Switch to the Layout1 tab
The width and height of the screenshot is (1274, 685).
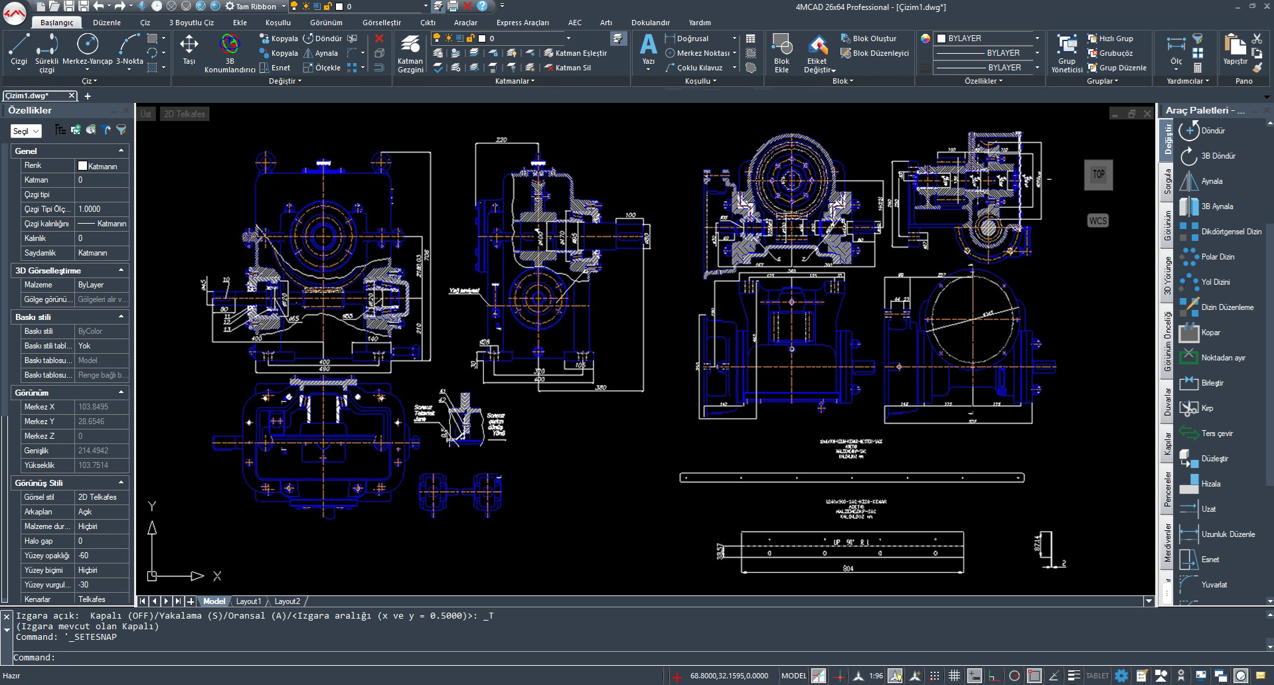[248, 601]
